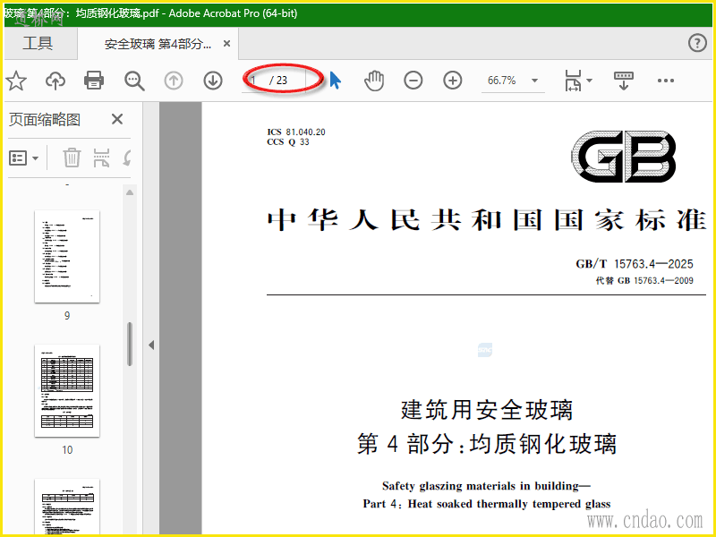Select the thumbnail below page 10

tap(67, 507)
